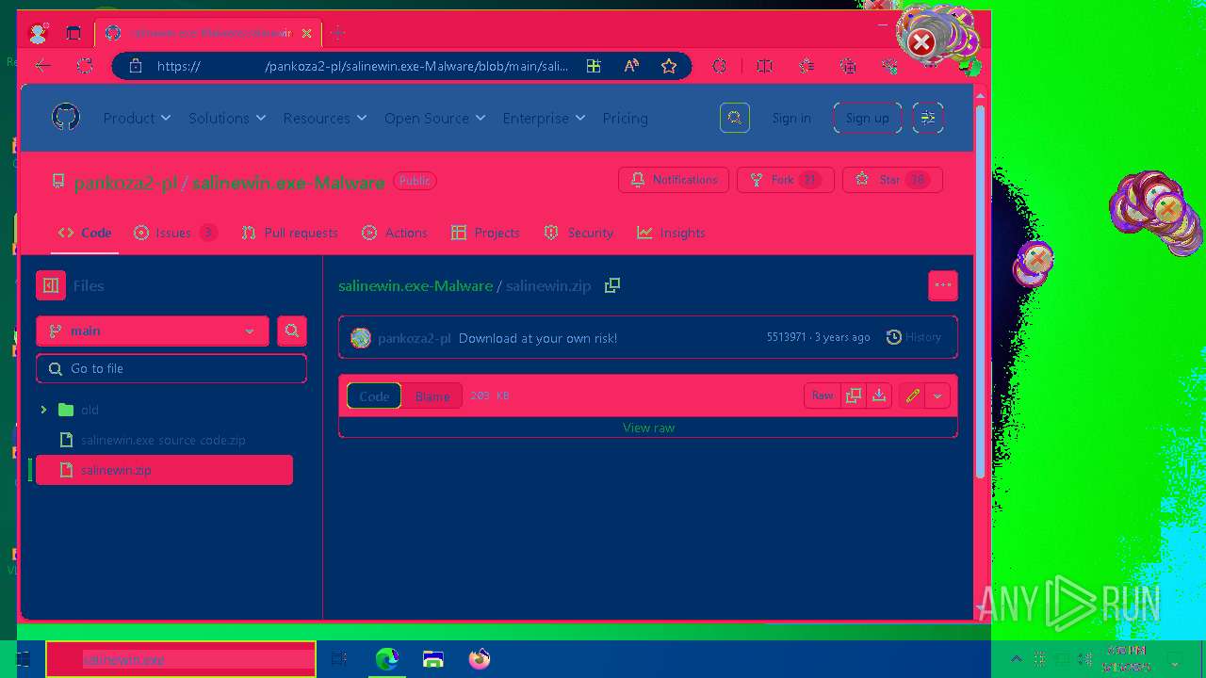Image resolution: width=1206 pixels, height=678 pixels.
Task: Open the Insights tab
Action: coord(671,233)
